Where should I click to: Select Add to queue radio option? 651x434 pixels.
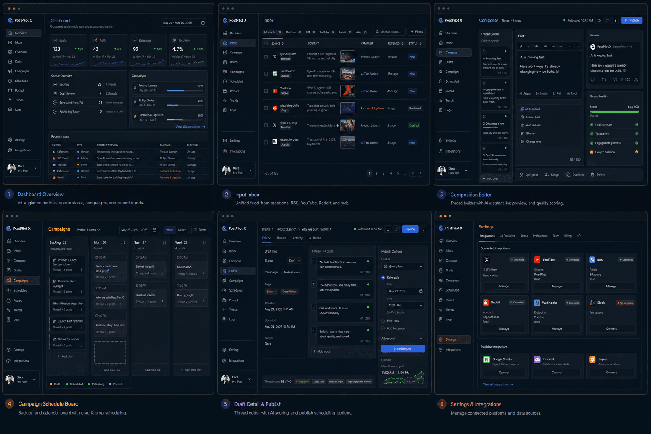tap(383, 328)
